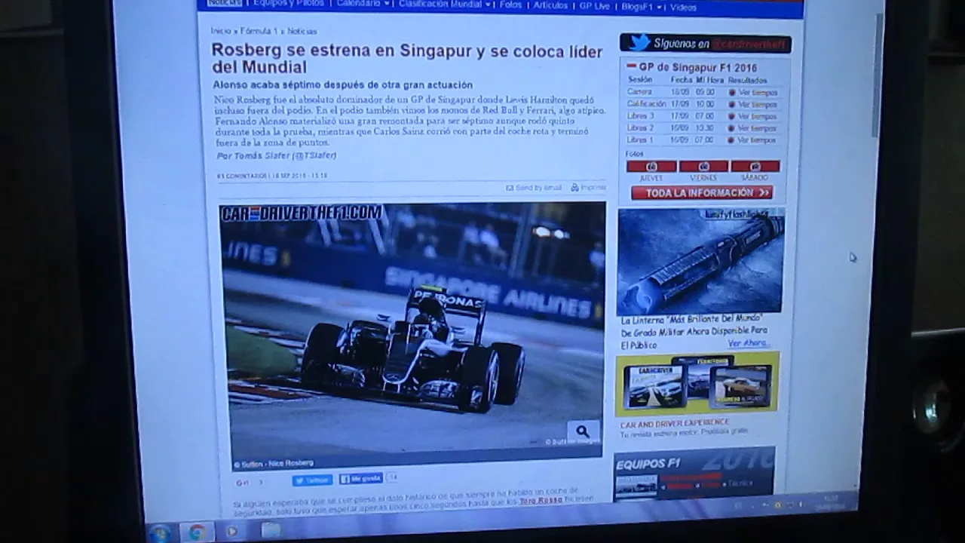Image resolution: width=965 pixels, height=543 pixels.
Task: Click the magnifier icon on Rosberg photo
Action: (x=583, y=431)
